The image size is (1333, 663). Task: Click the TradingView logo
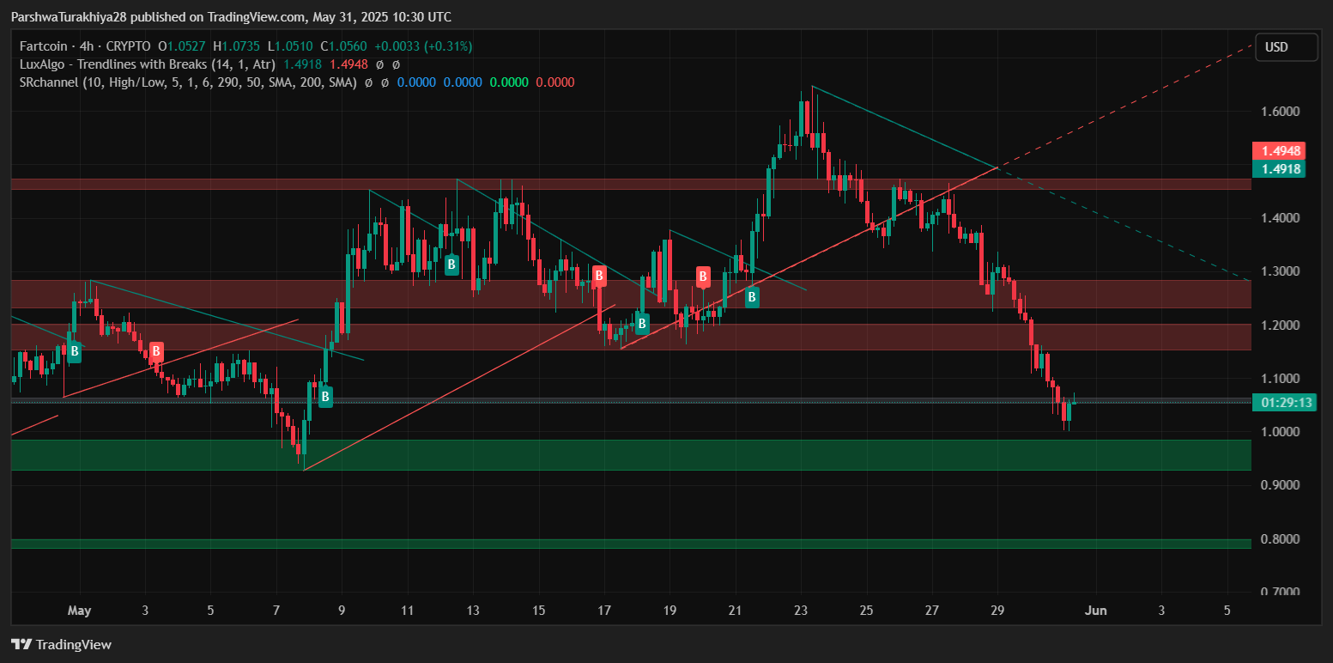61,644
